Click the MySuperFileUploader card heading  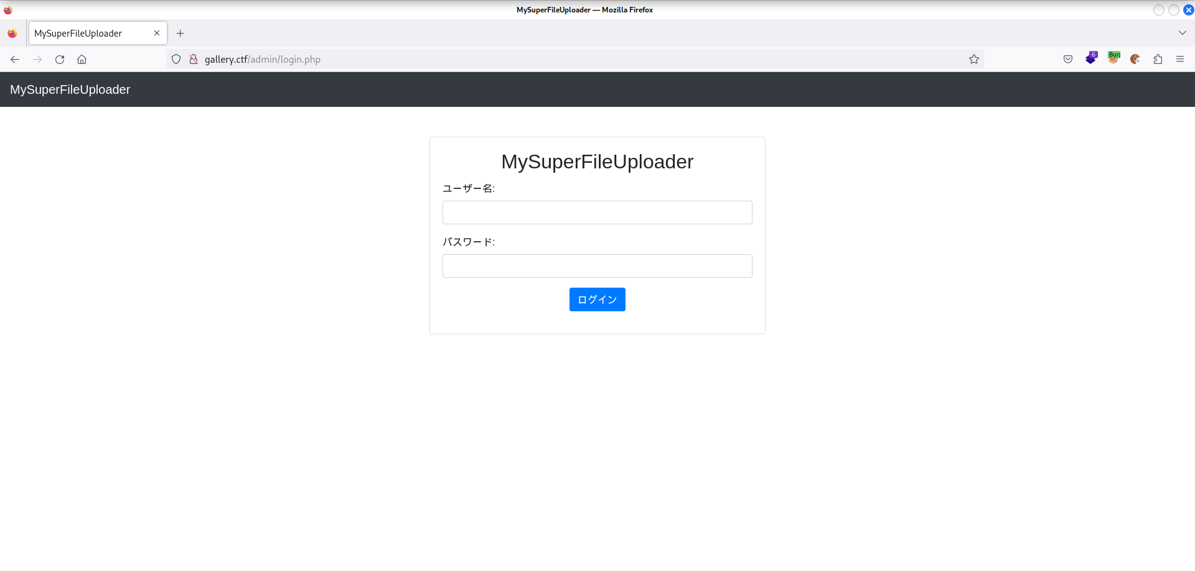tap(597, 162)
